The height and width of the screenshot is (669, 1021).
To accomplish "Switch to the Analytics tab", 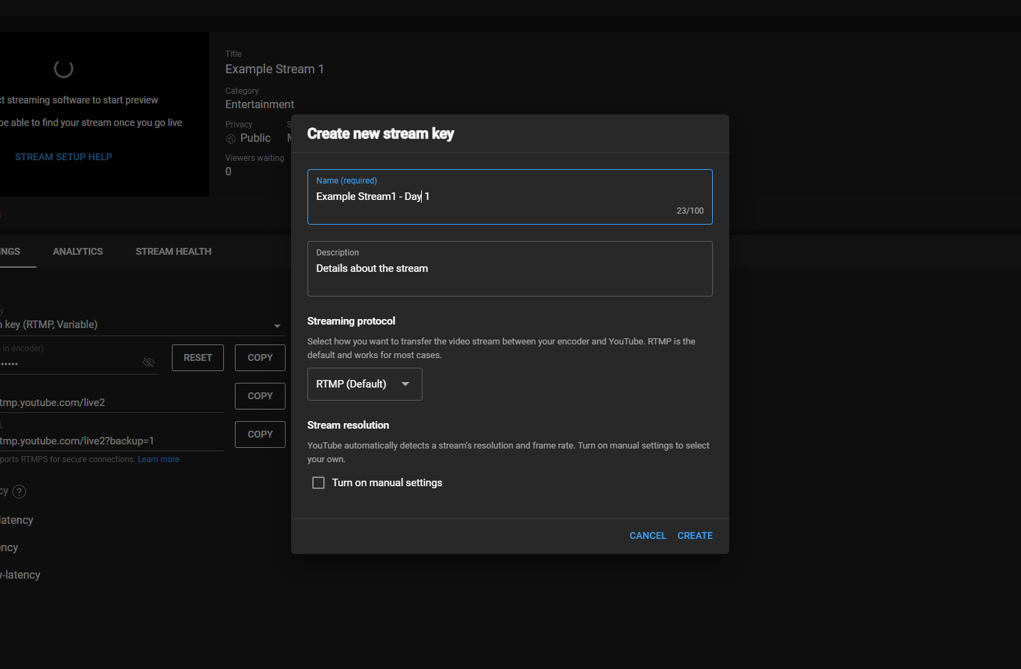I will (78, 251).
